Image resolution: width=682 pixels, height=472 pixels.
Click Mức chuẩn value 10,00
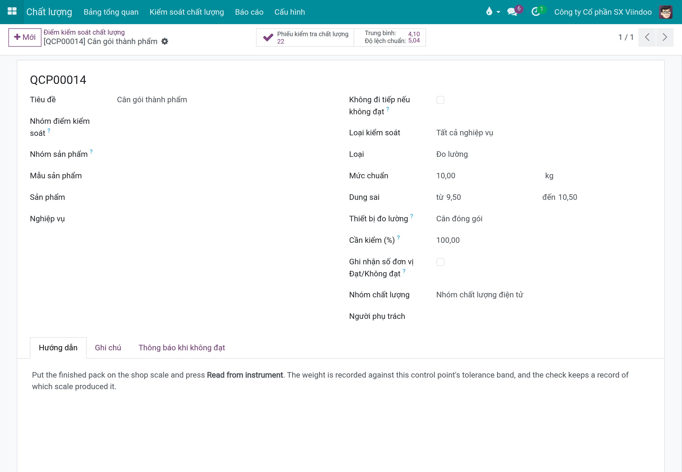[x=446, y=176]
